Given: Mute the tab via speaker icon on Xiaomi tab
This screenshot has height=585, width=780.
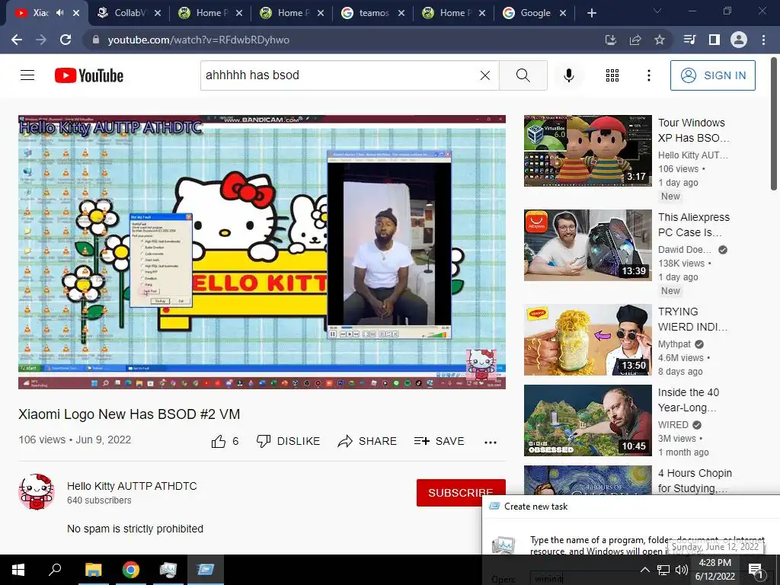Looking at the screenshot, I should point(60,13).
